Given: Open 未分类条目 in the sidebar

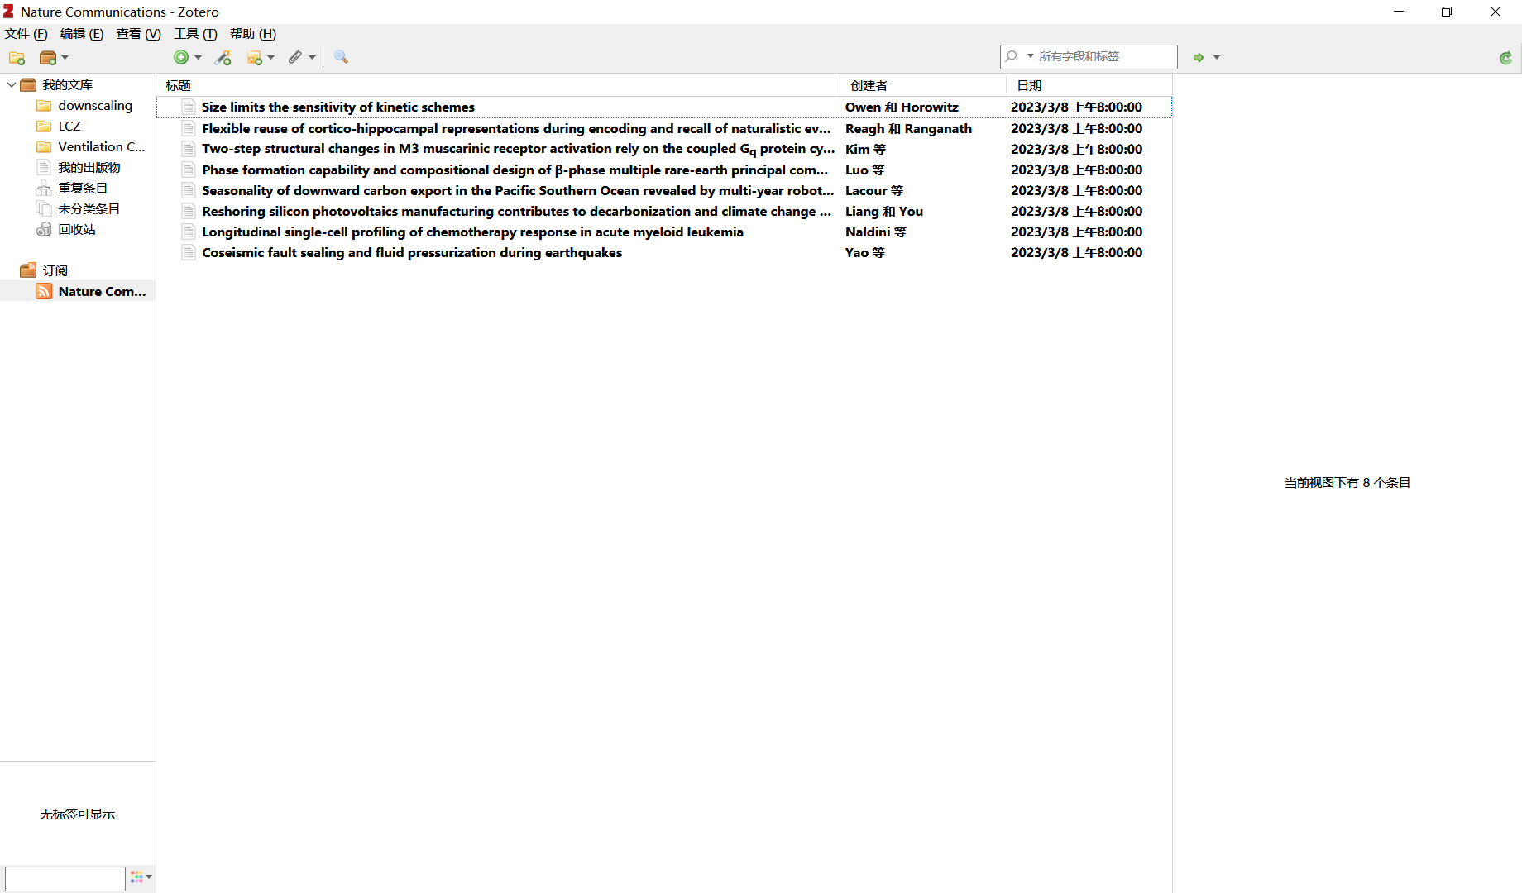Looking at the screenshot, I should pos(89,209).
